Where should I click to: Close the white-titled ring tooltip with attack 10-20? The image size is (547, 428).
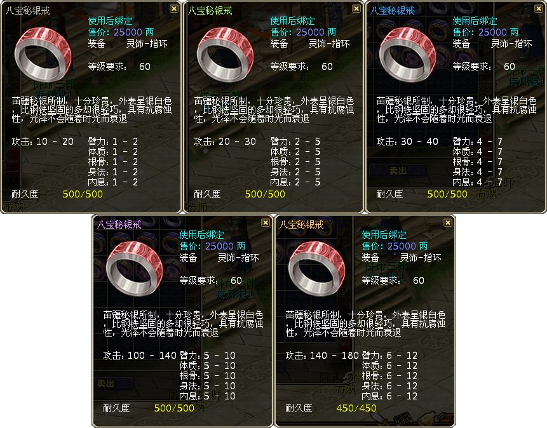173,9
